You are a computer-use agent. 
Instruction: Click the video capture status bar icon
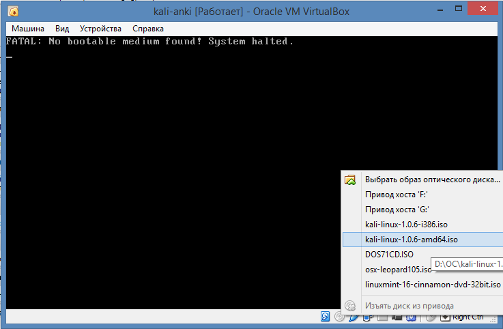(397, 318)
